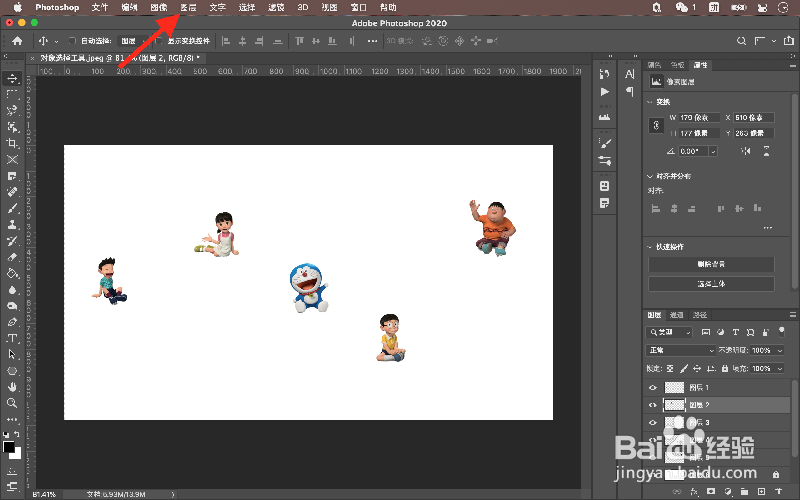This screenshot has height=500, width=800.
Task: Collapse the 快速操作 section
Action: tap(650, 247)
